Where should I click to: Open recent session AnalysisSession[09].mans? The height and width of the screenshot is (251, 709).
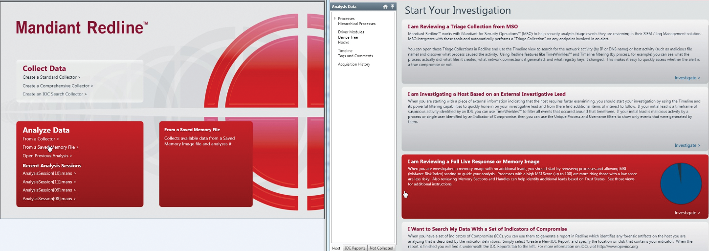click(49, 190)
